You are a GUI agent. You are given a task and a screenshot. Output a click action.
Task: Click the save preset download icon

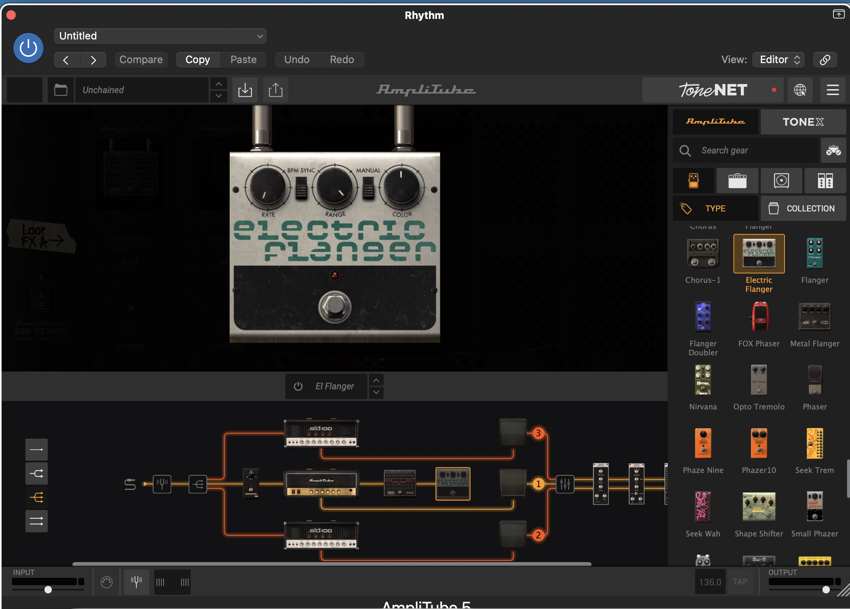click(x=245, y=90)
